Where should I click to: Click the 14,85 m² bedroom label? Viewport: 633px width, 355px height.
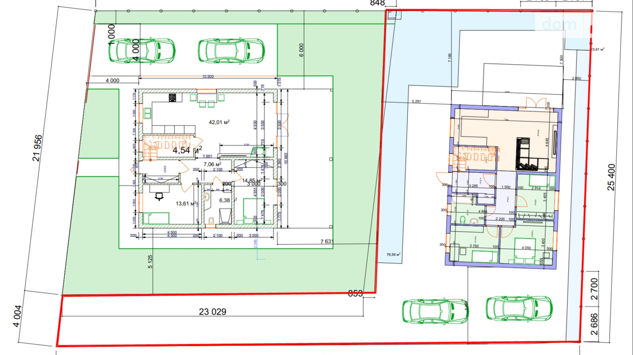point(252,180)
